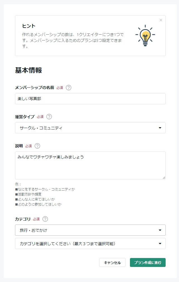The image size is (179, 282).
Task: Click the ヒント heading text
Action: [29, 26]
